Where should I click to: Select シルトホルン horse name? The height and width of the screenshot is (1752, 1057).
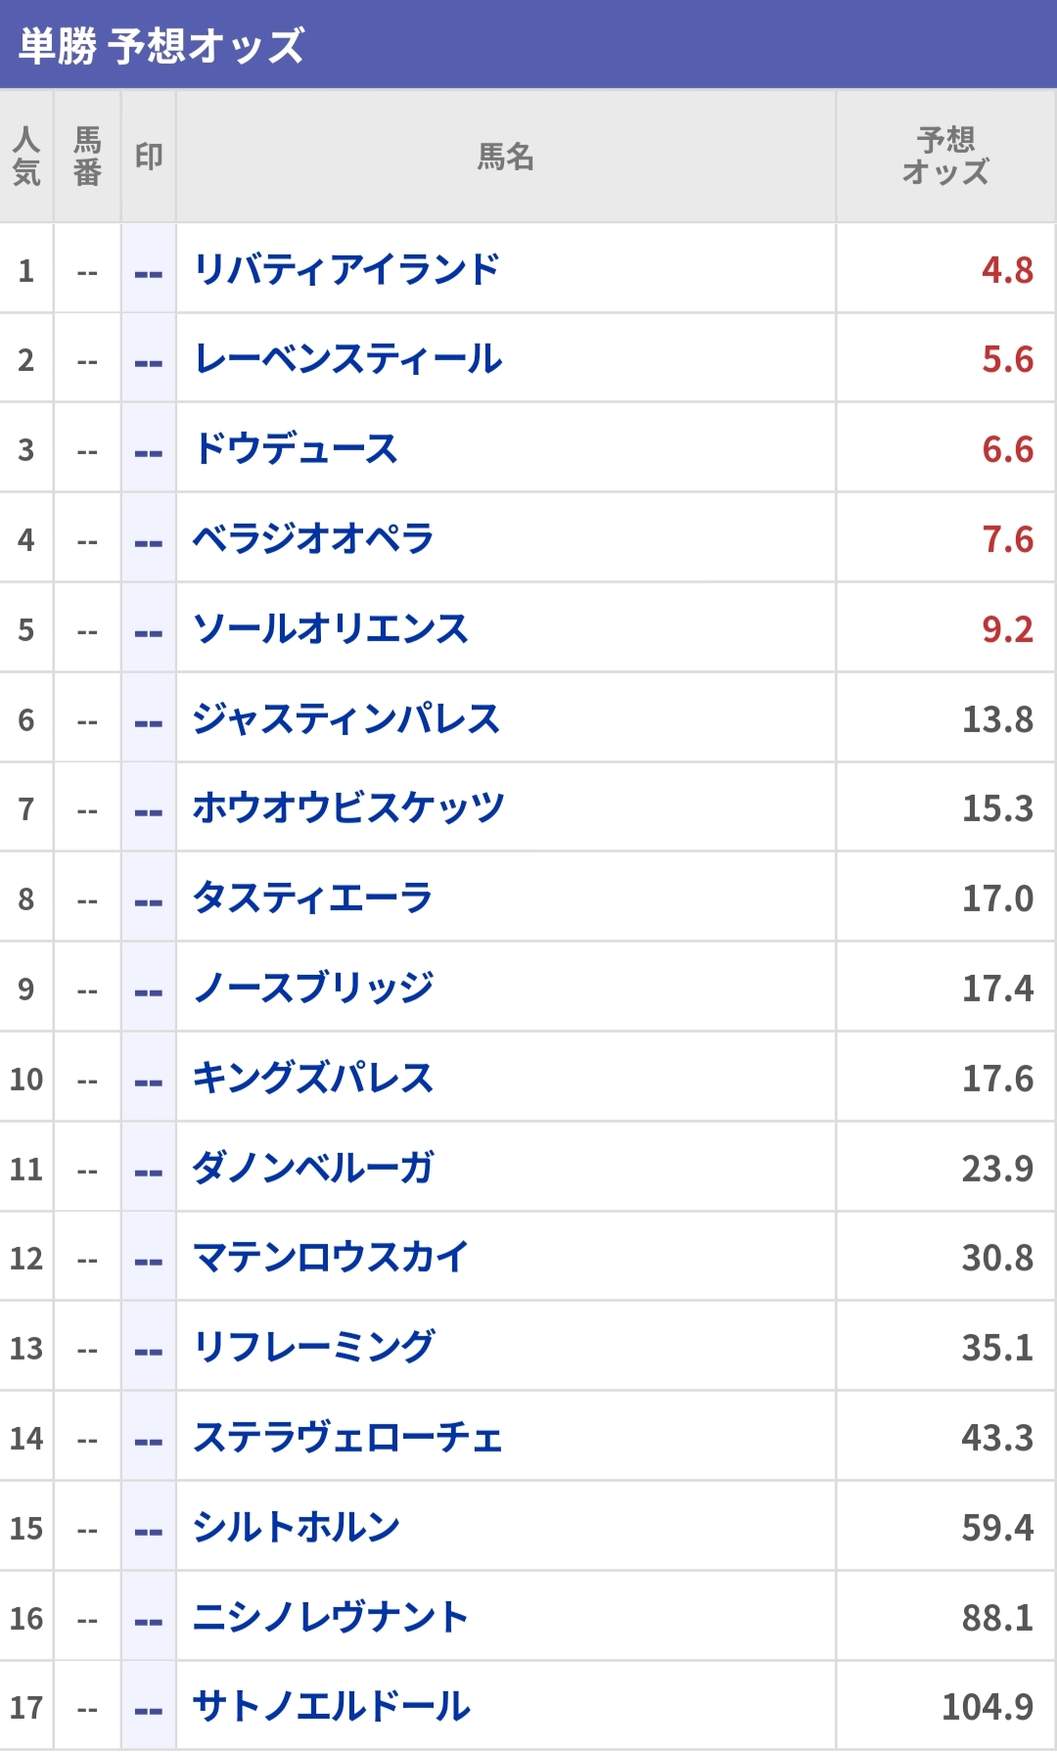(297, 1528)
